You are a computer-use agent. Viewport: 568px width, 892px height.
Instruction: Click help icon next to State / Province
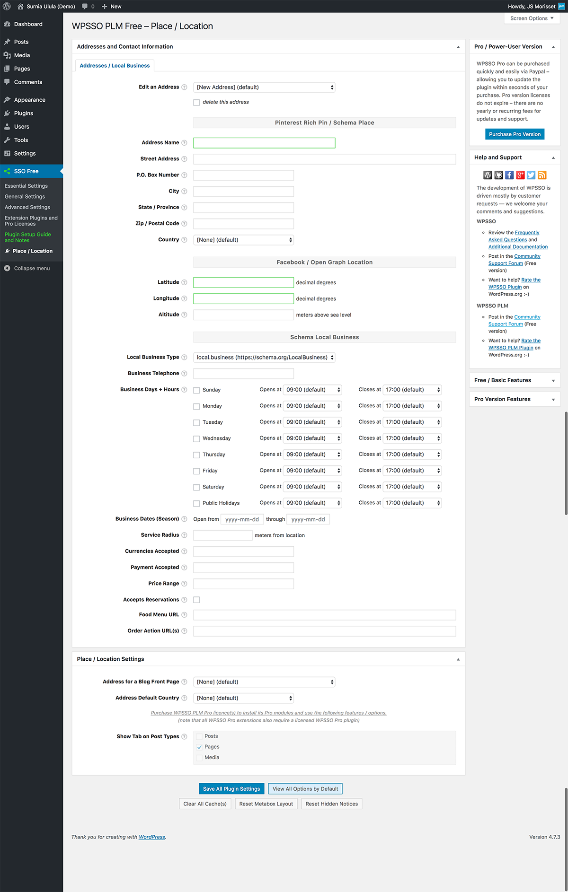[184, 208]
